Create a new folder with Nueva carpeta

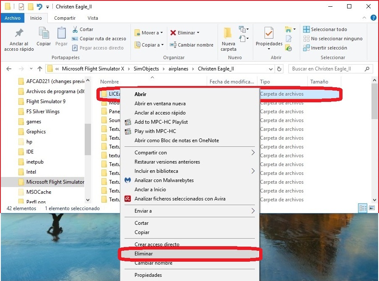pos(228,39)
